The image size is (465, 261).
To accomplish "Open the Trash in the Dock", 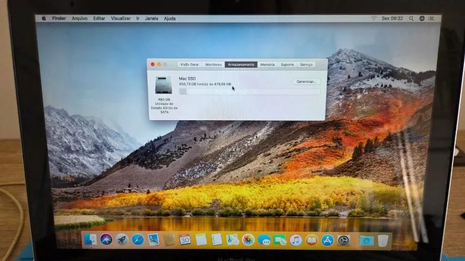I will (383, 241).
